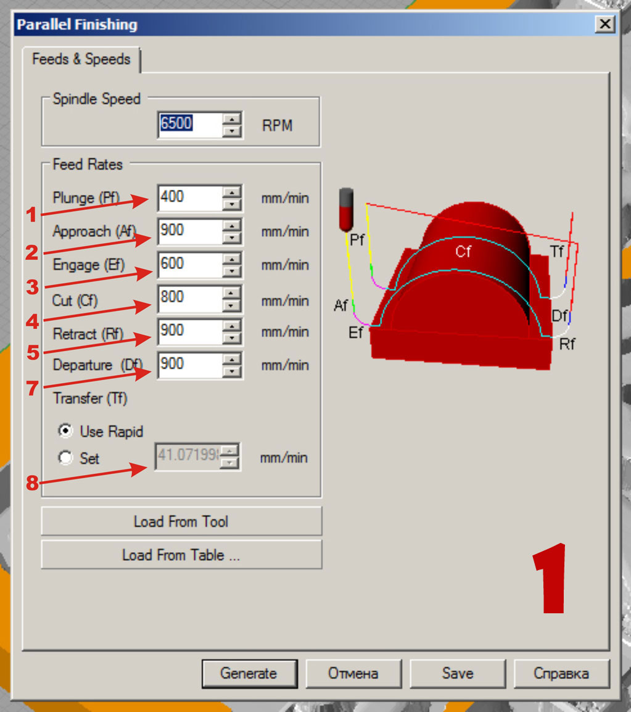Screen dimensions: 631x712
Task: Decrease Approach feed rate using down arrow
Action: (232, 238)
